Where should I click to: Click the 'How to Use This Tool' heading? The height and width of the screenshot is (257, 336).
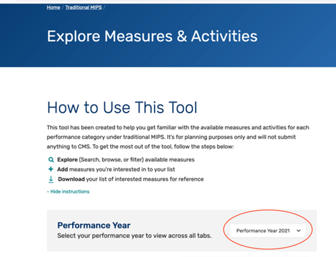pos(122,108)
